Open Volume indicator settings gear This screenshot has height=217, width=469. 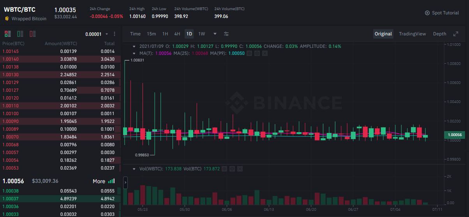pyautogui.click(x=232, y=169)
